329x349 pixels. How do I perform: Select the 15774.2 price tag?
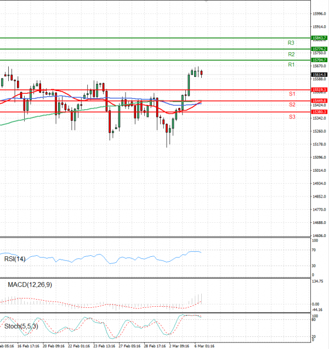tap(319, 49)
